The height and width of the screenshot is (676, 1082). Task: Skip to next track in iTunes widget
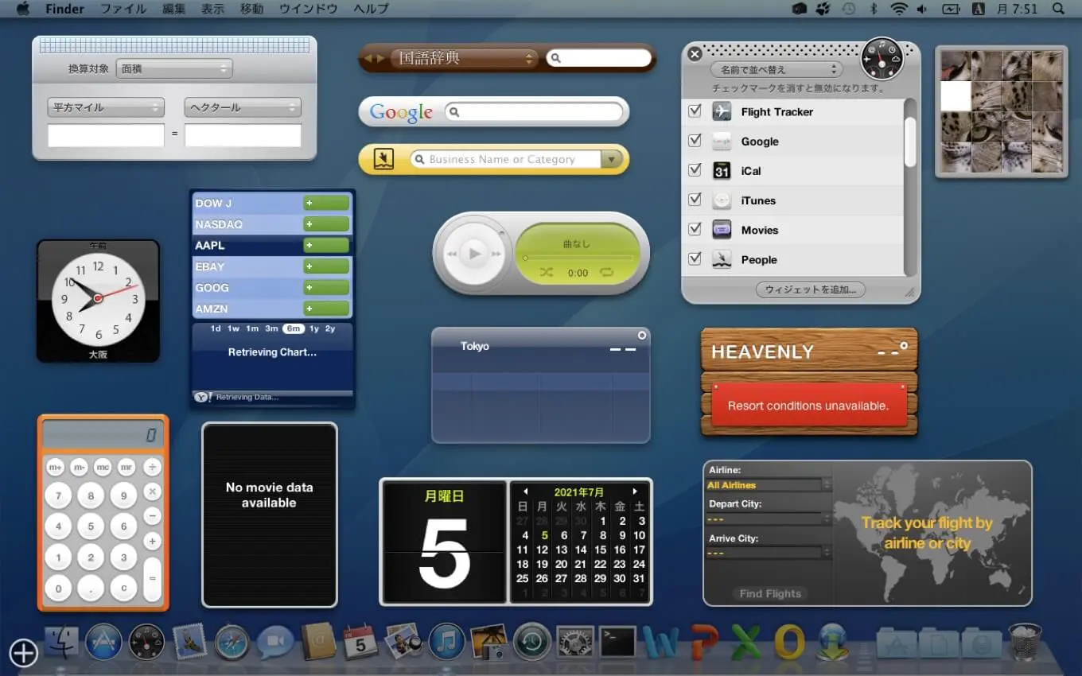point(497,254)
